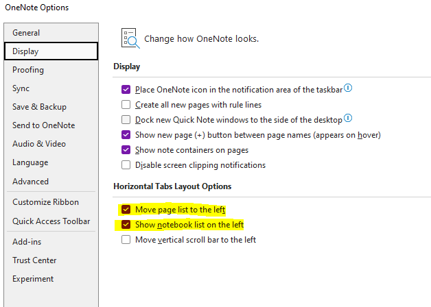Screen dimensions: 431x307
Task: Uncheck Move page list to the left
Action: pos(126,210)
